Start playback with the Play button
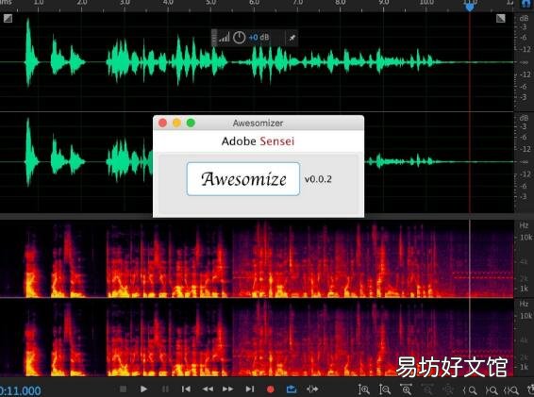Viewport: 534px width, 397px height. 143,389
